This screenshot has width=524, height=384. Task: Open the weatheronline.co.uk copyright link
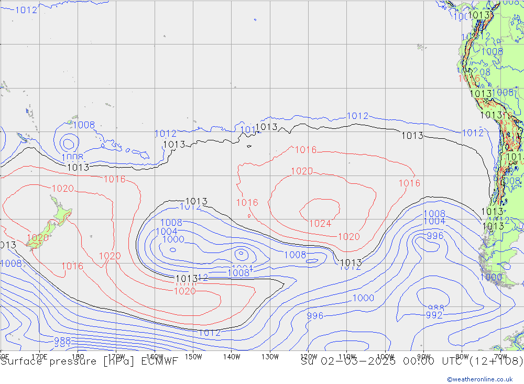pyautogui.click(x=479, y=379)
